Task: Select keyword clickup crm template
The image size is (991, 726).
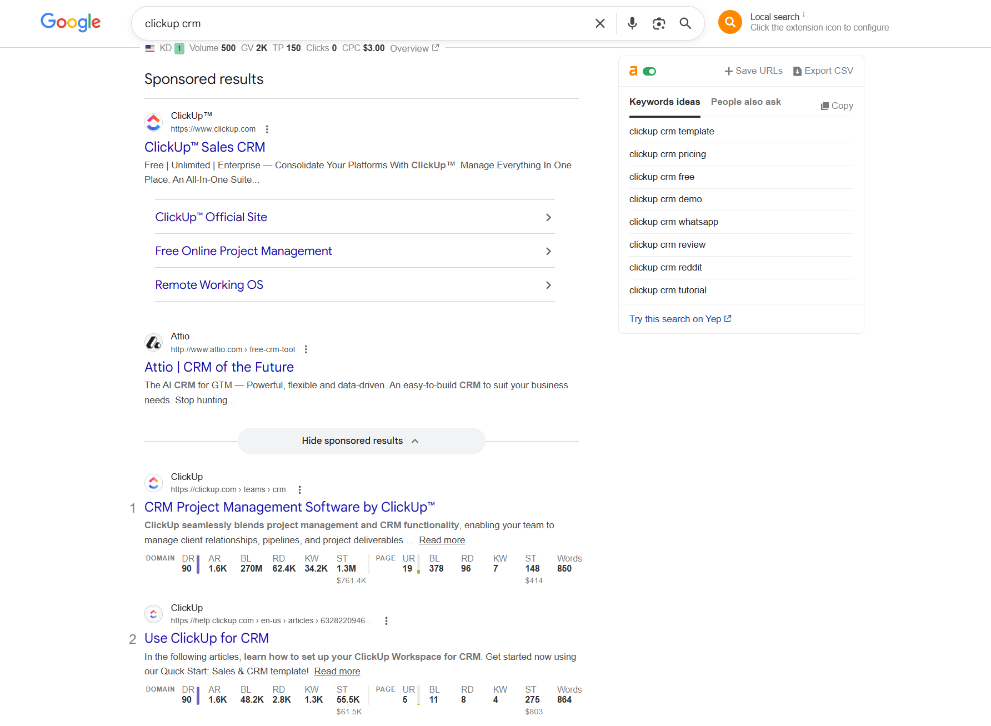Action: [x=672, y=131]
